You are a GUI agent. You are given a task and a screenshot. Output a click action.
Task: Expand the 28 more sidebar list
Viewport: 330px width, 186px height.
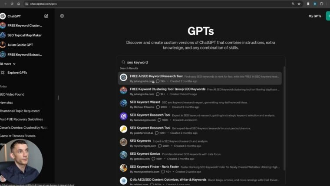point(7,64)
